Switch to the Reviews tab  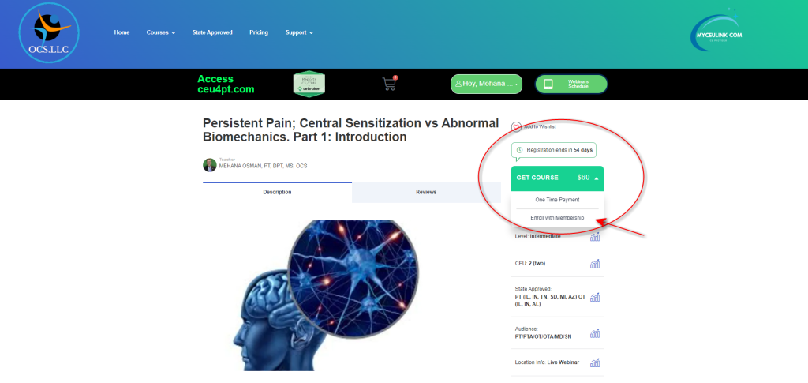pyautogui.click(x=426, y=192)
